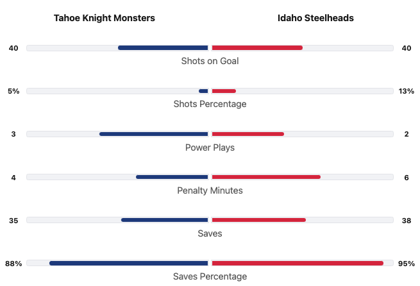Click the blue Power Plays bar
Screen dimensions: 420x286
(154, 134)
